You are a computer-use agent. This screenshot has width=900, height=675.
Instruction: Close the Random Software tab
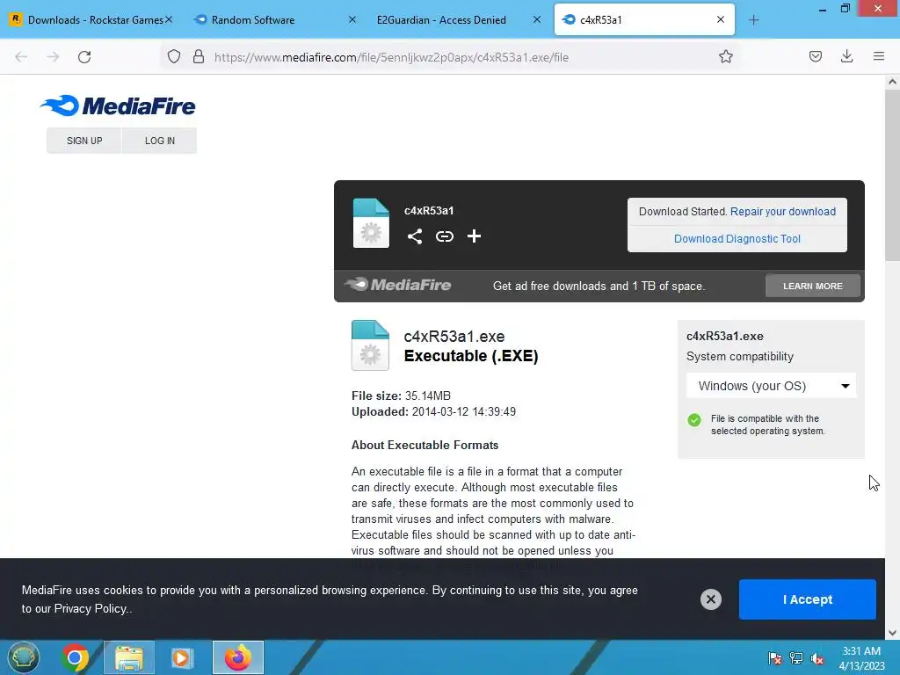[x=352, y=19]
